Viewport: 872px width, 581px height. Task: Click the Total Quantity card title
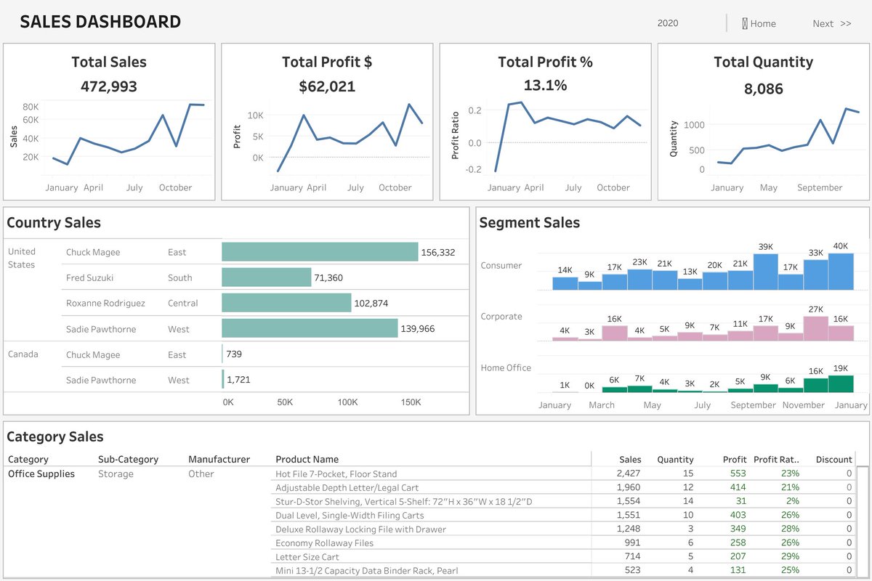[763, 62]
